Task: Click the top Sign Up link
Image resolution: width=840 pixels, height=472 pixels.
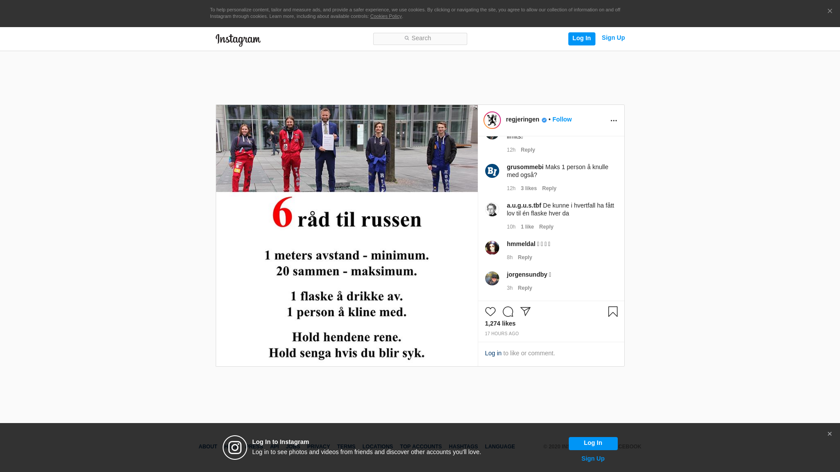Action: click(613, 38)
